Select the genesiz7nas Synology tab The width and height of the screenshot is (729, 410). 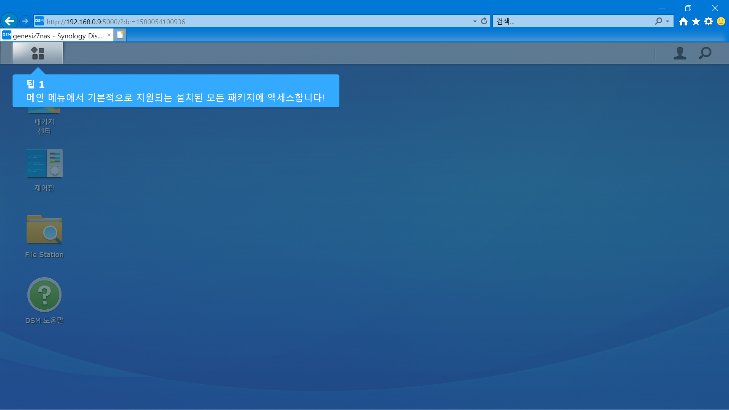point(57,36)
